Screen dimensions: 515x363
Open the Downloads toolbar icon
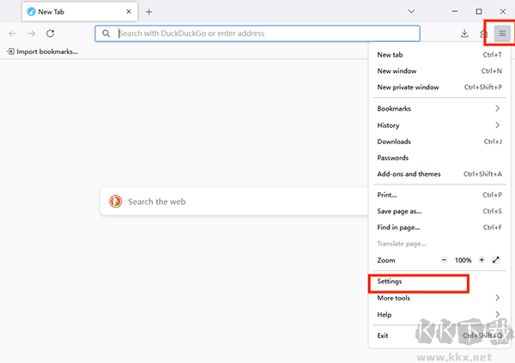click(x=464, y=33)
